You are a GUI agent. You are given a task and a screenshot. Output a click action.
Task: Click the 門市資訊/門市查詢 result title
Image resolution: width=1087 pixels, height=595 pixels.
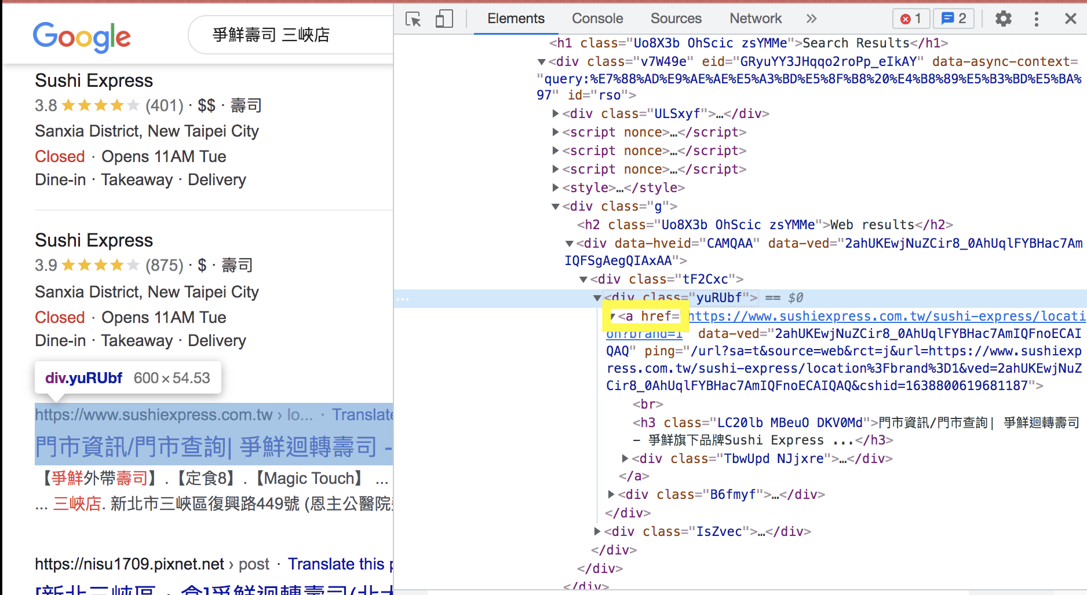214,447
